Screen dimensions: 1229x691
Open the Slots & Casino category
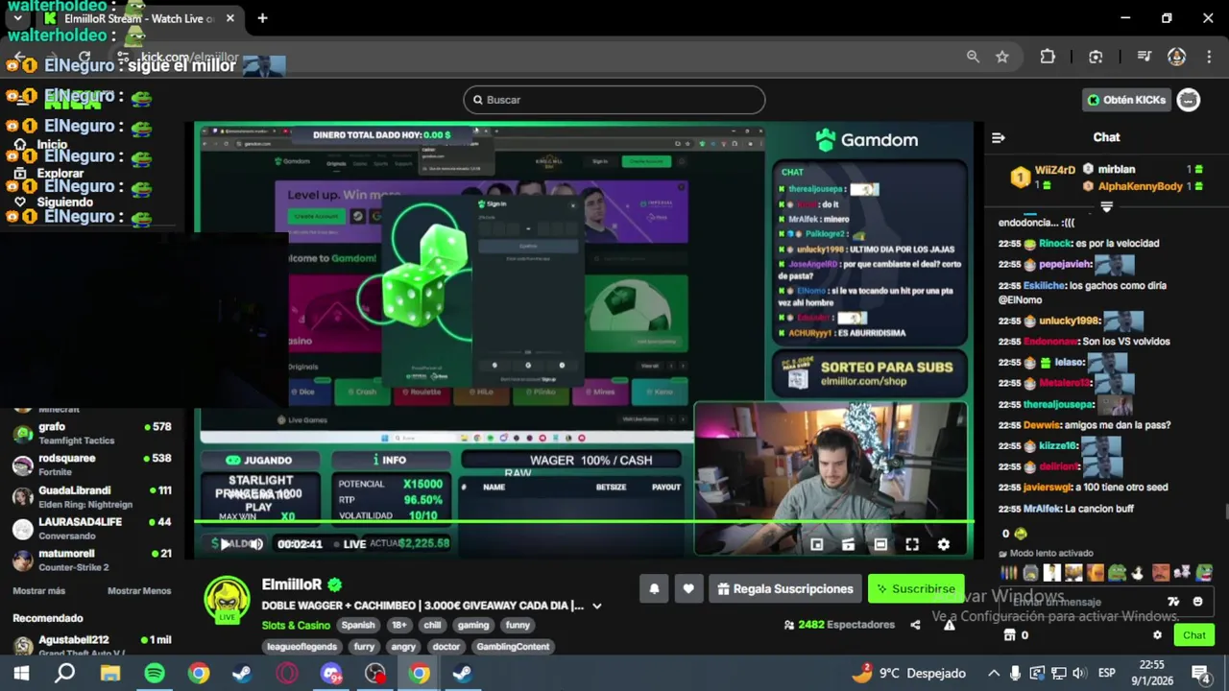[x=296, y=625]
